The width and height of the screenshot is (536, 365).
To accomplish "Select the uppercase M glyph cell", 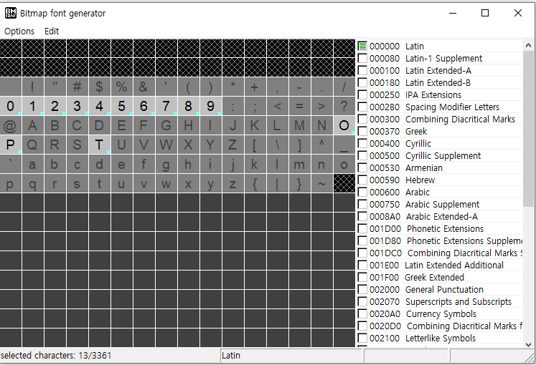I will point(299,125).
